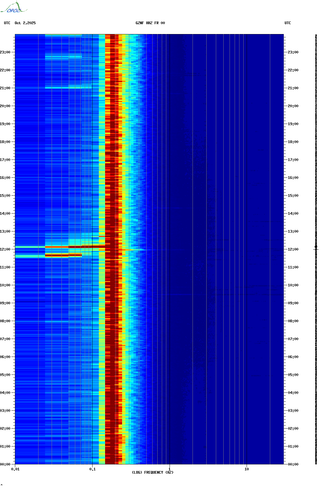Click the right-axis 11:00 time label
This screenshot has height=488, width=329.
(x=293, y=267)
